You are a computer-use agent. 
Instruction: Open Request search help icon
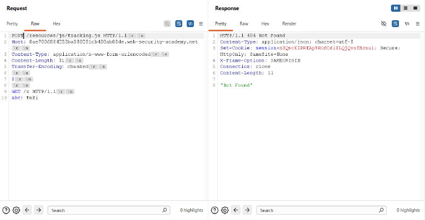(x=6, y=210)
